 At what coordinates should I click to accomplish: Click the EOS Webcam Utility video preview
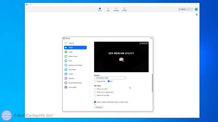(x=121, y=57)
